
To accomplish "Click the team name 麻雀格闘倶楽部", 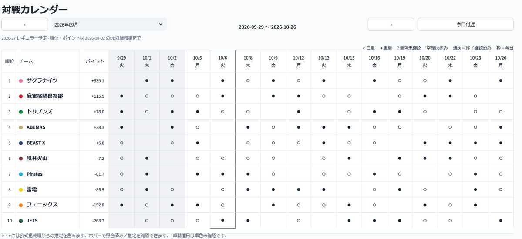I will [x=44, y=96].
